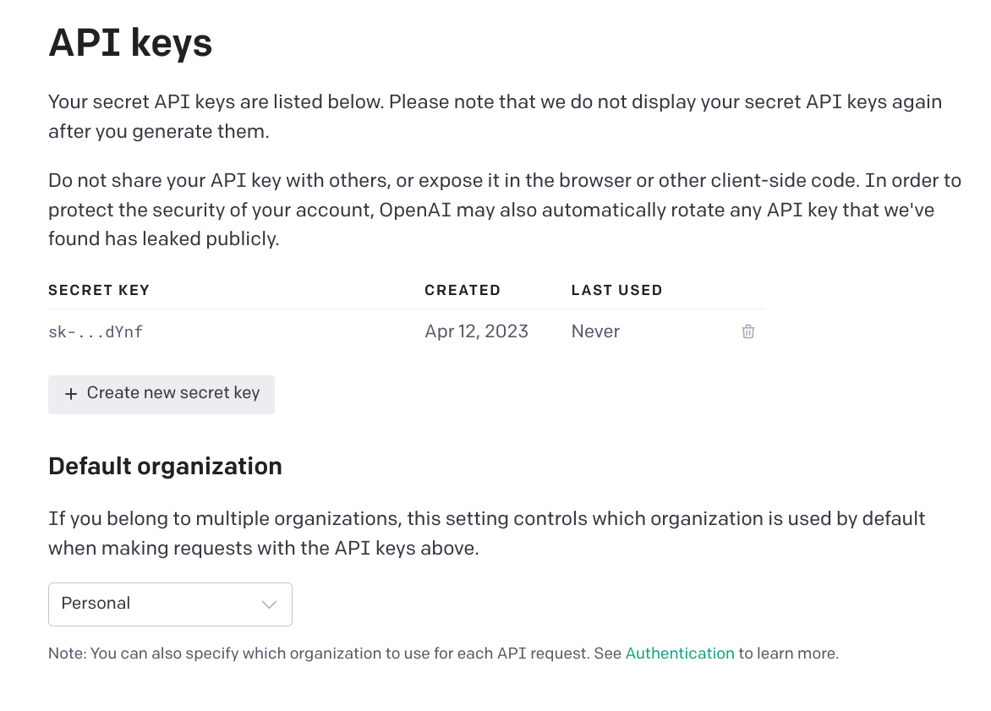Click the SECRET KEY column header
This screenshot has width=991, height=711.
(x=99, y=290)
